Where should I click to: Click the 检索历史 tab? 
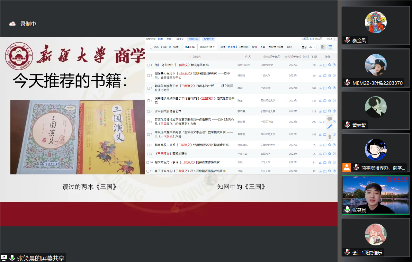(209, 39)
